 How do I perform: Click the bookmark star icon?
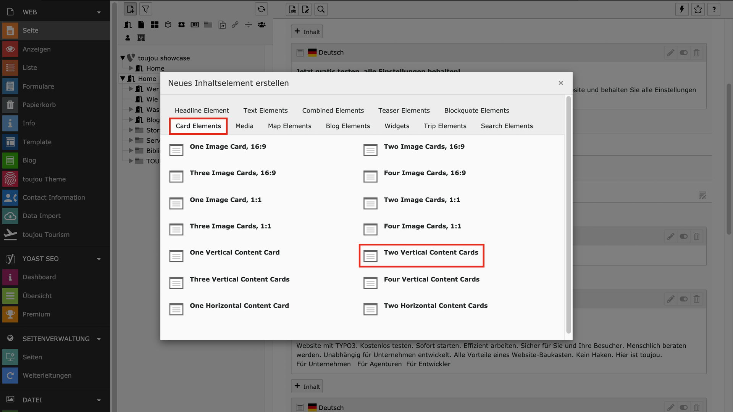click(698, 10)
